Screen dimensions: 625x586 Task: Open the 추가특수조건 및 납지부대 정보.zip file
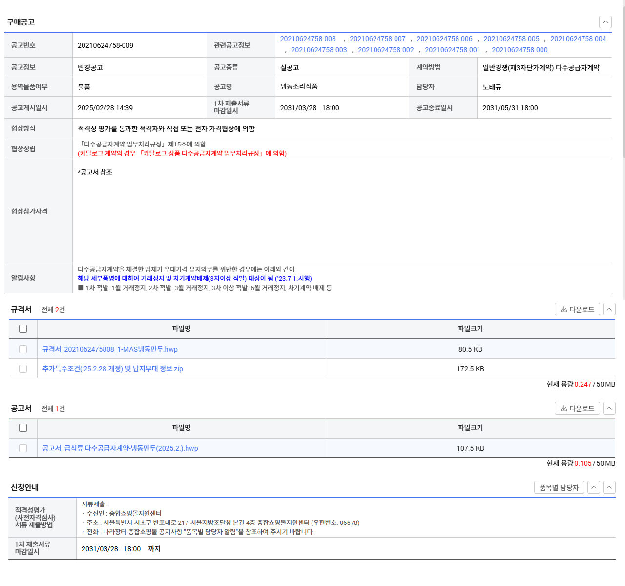point(112,369)
